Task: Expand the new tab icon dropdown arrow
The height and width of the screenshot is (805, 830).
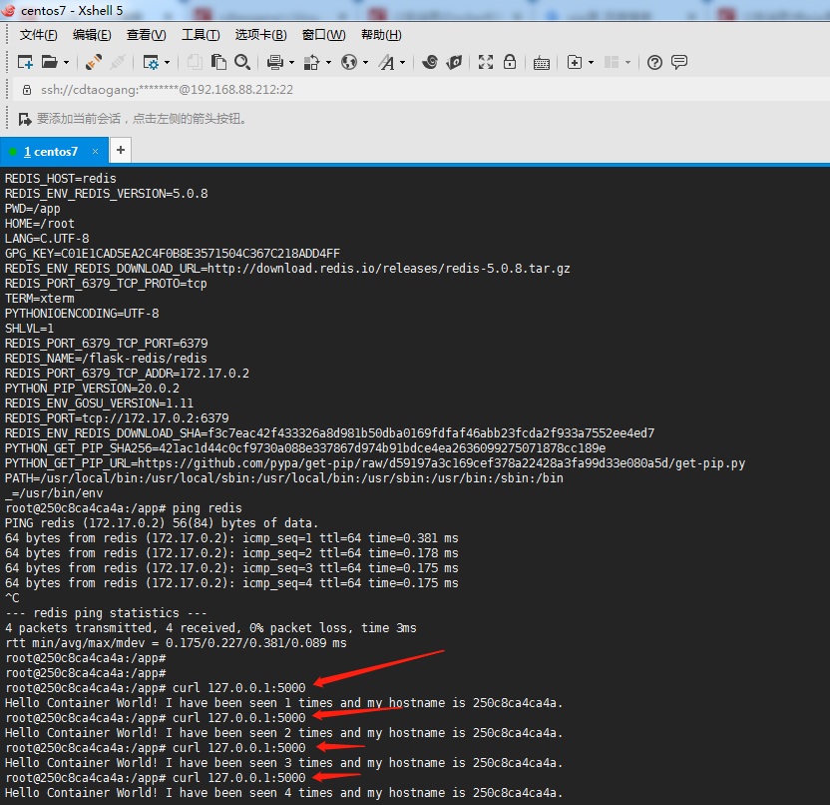Action: pyautogui.click(x=592, y=63)
